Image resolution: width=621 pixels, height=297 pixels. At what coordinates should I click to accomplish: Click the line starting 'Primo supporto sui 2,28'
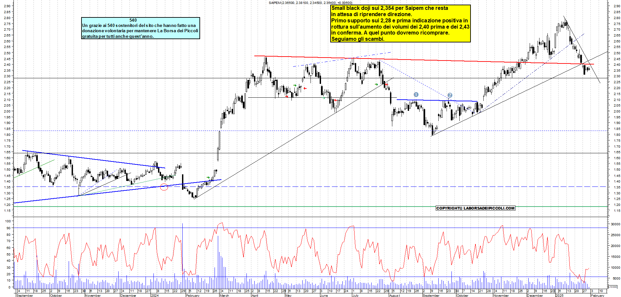click(x=400, y=20)
